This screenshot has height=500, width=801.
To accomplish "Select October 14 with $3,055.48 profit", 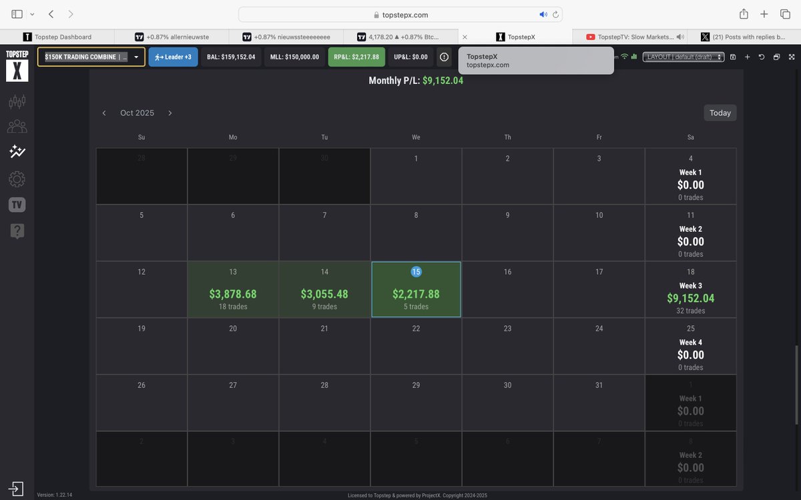I will coord(324,289).
